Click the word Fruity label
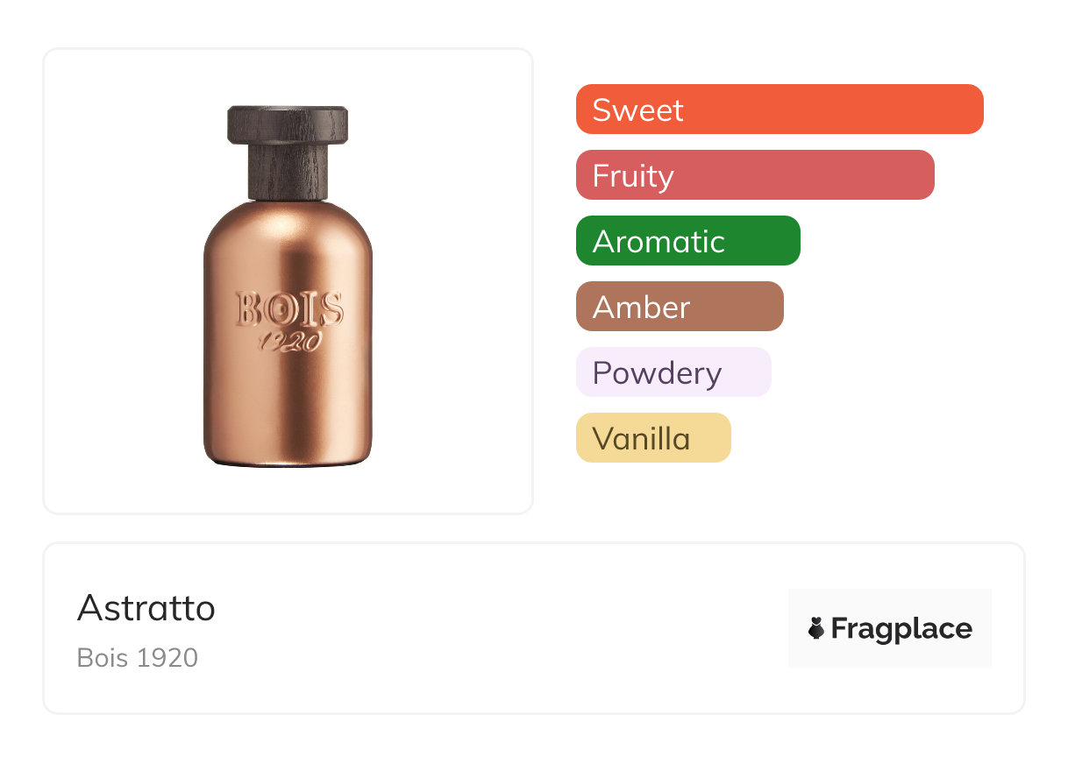The width and height of the screenshot is (1068, 757). [633, 176]
